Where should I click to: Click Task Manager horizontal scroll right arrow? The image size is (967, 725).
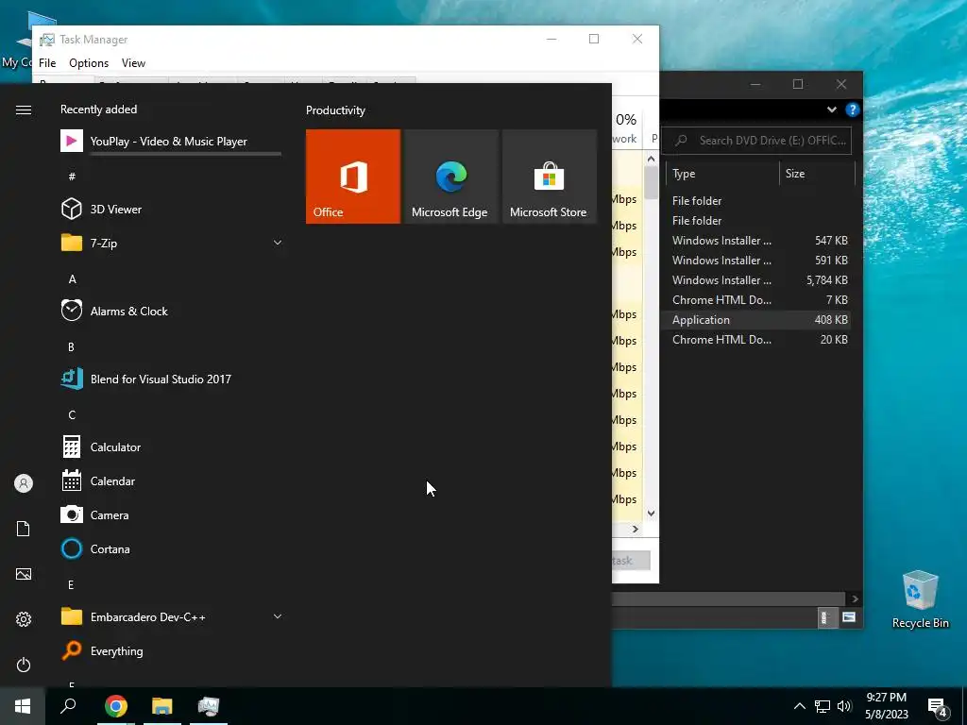636,529
